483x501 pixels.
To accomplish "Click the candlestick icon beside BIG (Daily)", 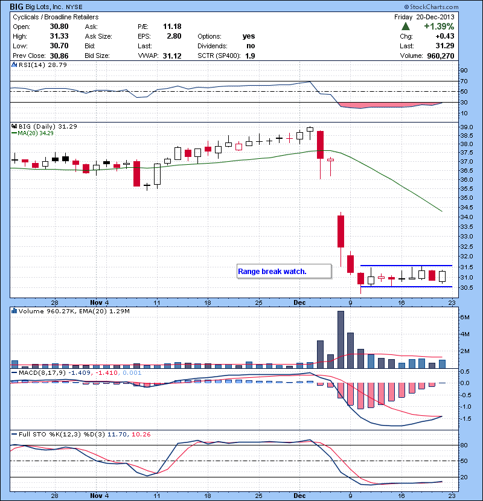I will click(14, 126).
